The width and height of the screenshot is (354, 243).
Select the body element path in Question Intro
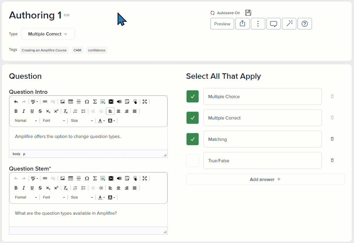tap(16, 154)
